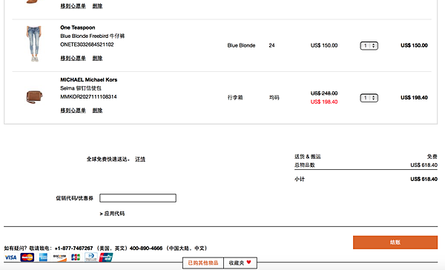Screen dimensions: 445x270
Task: Click product code ONETE3032684521102
Action: 87,45
